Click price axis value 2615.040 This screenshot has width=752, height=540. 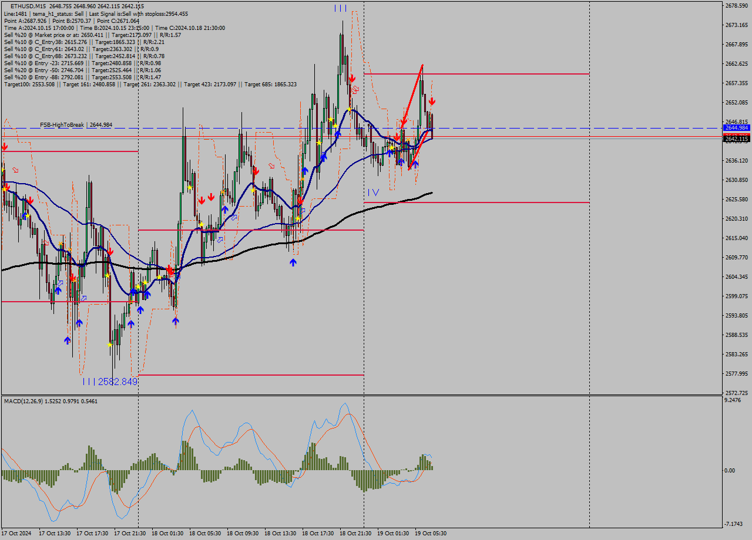[736, 238]
